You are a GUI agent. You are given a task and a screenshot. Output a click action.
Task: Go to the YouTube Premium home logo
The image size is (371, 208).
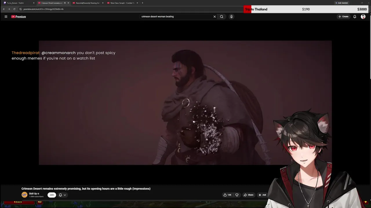tap(19, 17)
